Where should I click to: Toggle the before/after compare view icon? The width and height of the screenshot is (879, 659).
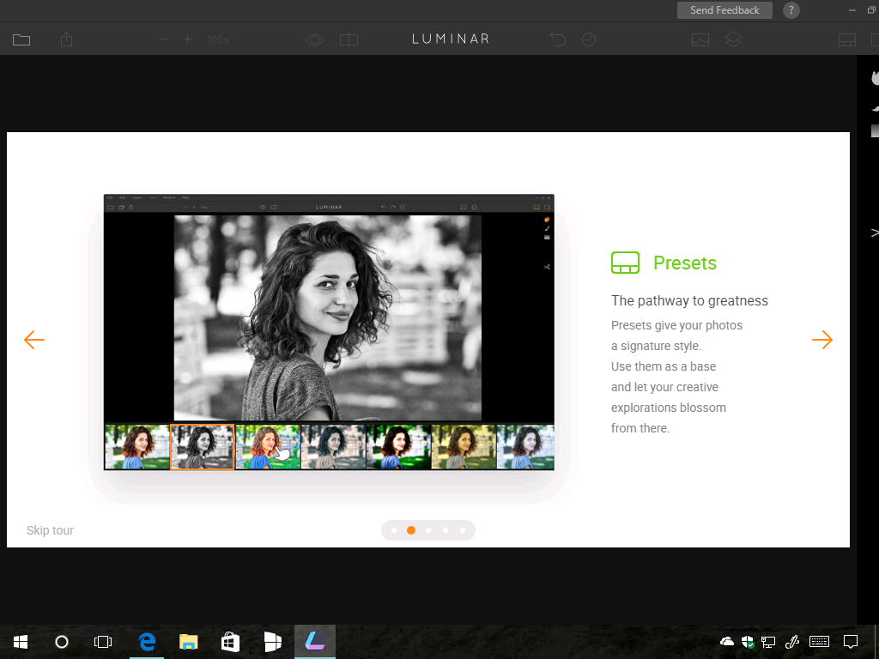[x=349, y=39]
